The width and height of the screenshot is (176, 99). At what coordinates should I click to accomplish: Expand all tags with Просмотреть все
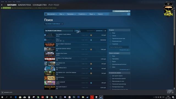click(x=125, y=50)
